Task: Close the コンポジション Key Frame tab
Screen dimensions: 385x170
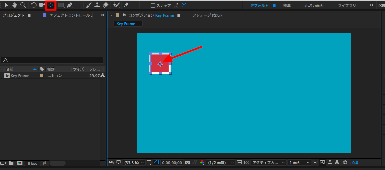Action: coord(112,15)
